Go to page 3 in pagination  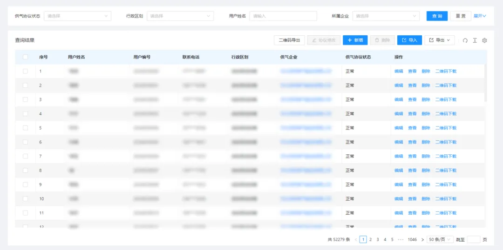point(378,240)
